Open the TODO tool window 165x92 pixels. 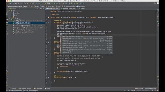pos(47,88)
